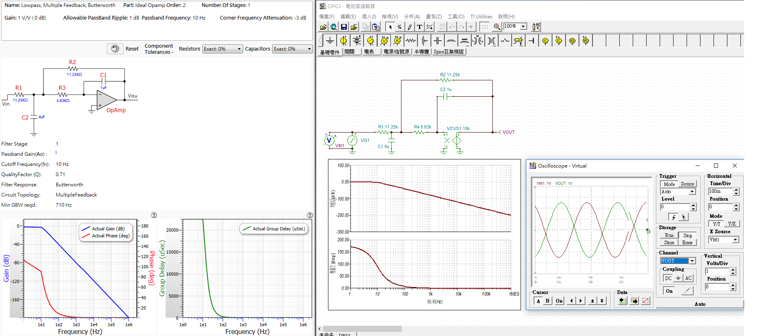Screen dimensions: 758x336
Task: Toggle DC coupling in oscilloscope
Action: [x=668, y=278]
